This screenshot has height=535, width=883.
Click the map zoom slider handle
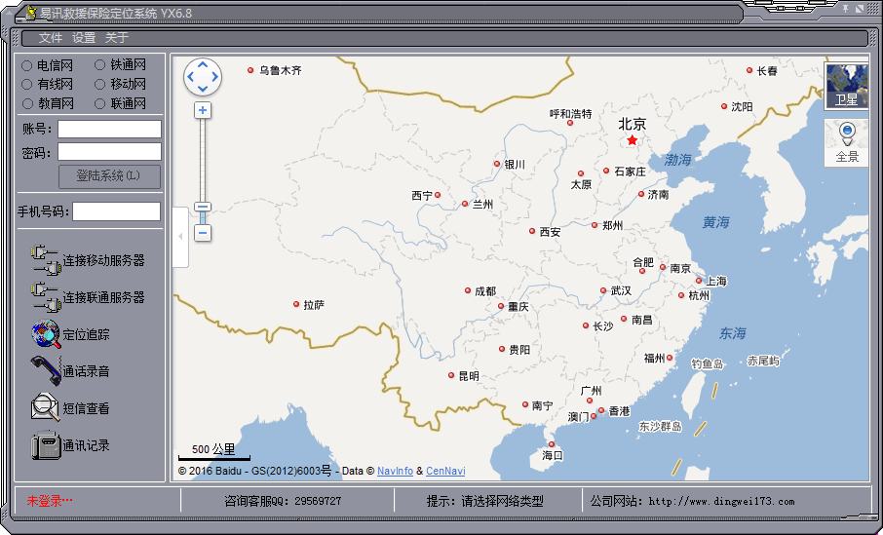pos(203,207)
